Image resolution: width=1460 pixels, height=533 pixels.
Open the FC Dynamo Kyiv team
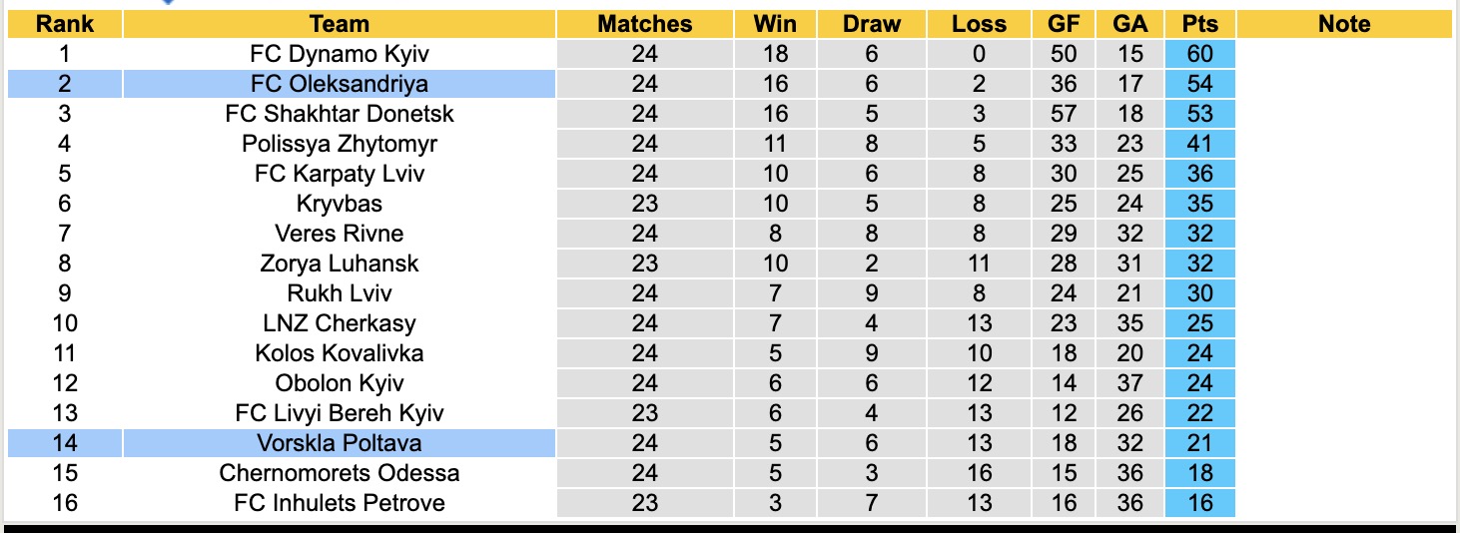(340, 54)
